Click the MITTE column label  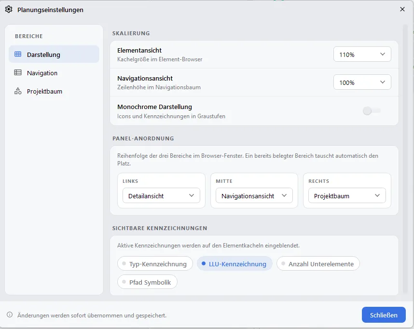[224, 181]
